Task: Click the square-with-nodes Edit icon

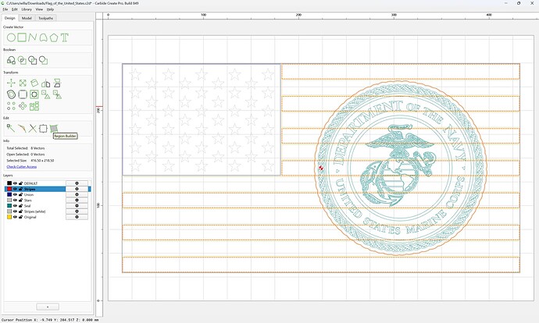Action: click(43, 129)
